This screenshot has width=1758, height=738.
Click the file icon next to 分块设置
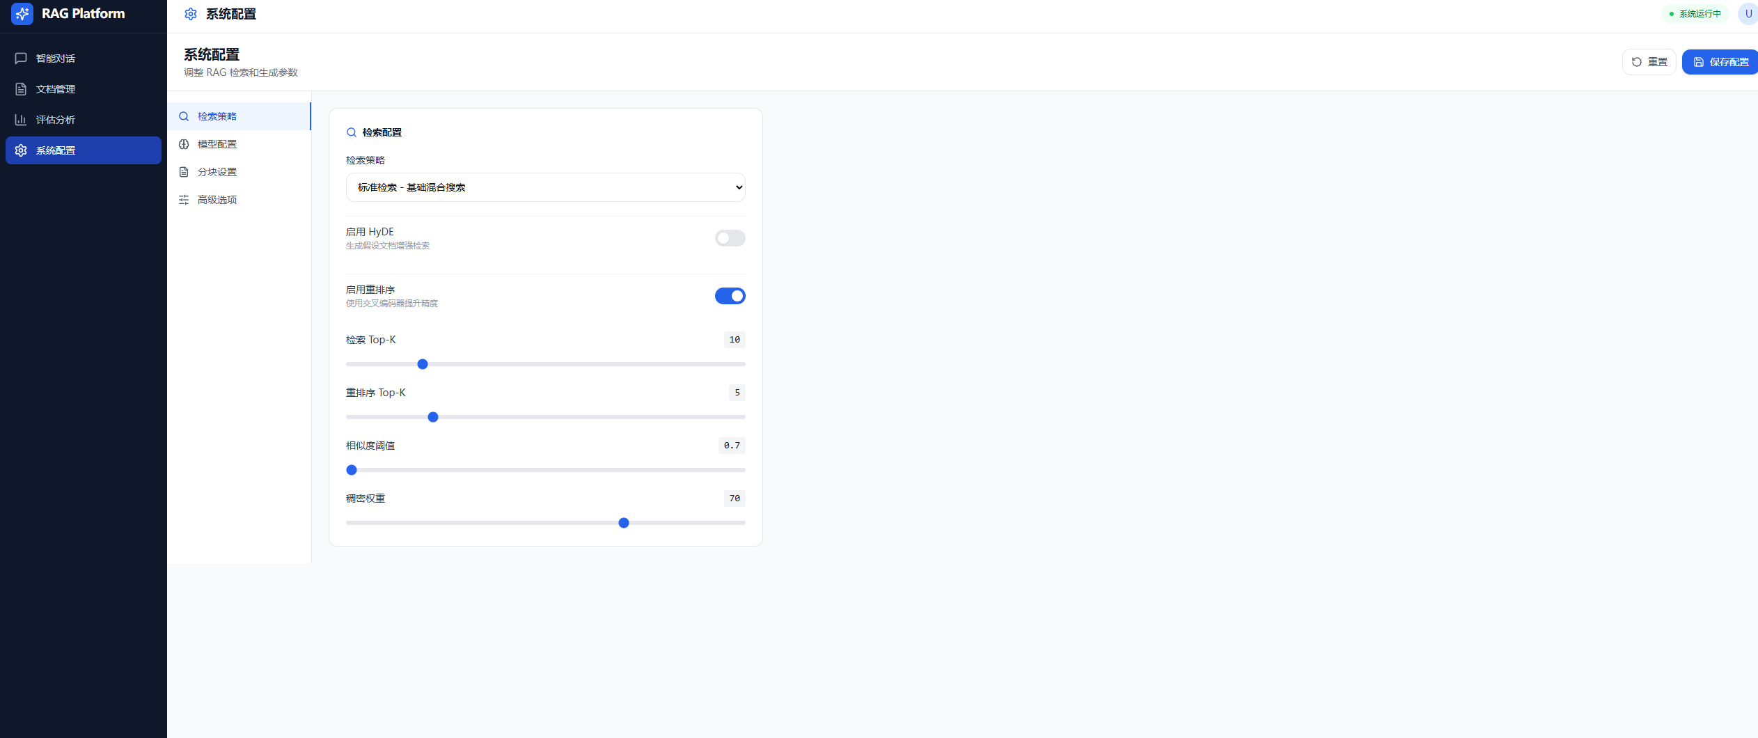coord(184,172)
